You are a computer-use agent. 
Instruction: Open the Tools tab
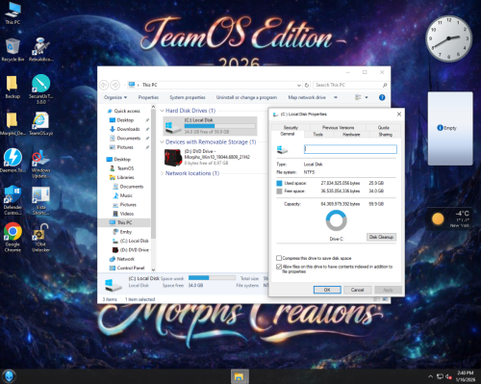coord(318,135)
